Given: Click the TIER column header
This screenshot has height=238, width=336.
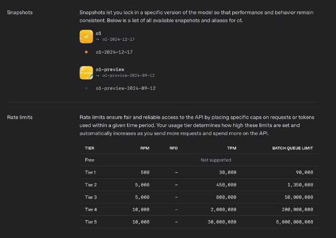Looking at the screenshot, I should coord(89,148).
